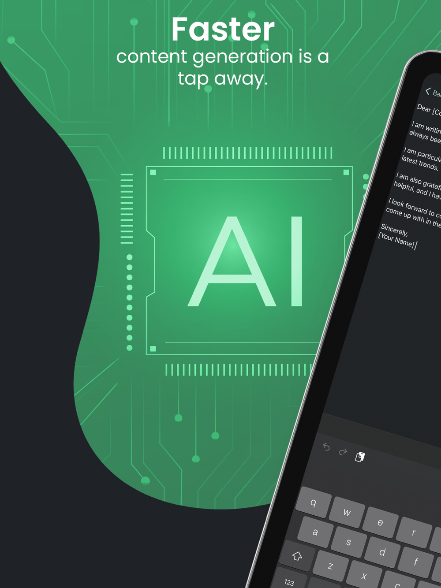Tap the d key on the keyboard
The image size is (441, 588).
382,552
